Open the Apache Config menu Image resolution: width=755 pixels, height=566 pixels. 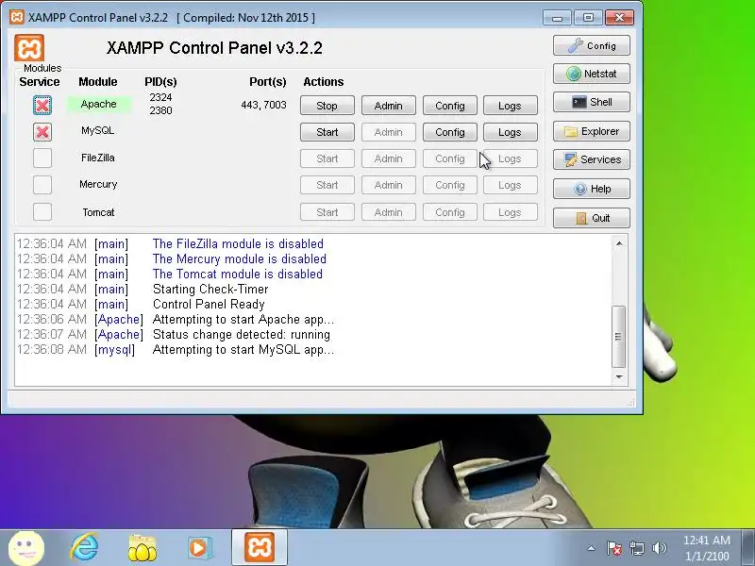[450, 106]
